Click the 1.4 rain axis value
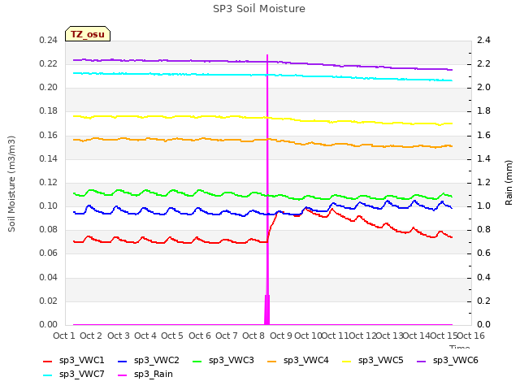Screen dimensions: 520x390 483,159
